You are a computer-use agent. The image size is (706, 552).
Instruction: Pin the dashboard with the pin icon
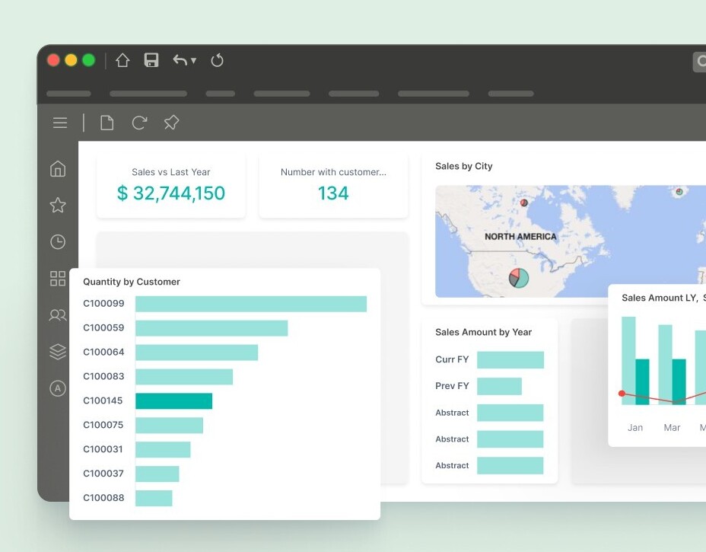click(x=171, y=123)
